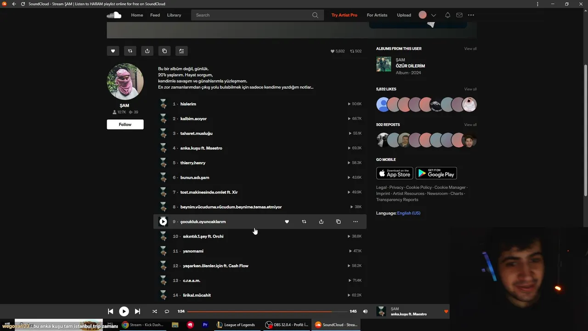Click the search magnifier icon
The width and height of the screenshot is (588, 331).
click(315, 15)
